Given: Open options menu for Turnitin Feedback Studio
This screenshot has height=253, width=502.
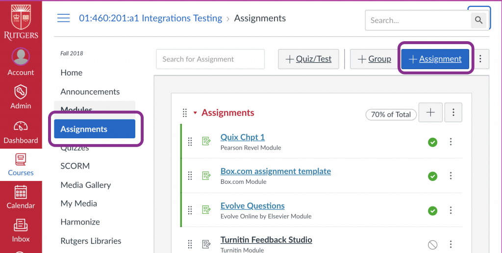Looking at the screenshot, I should point(451,244).
